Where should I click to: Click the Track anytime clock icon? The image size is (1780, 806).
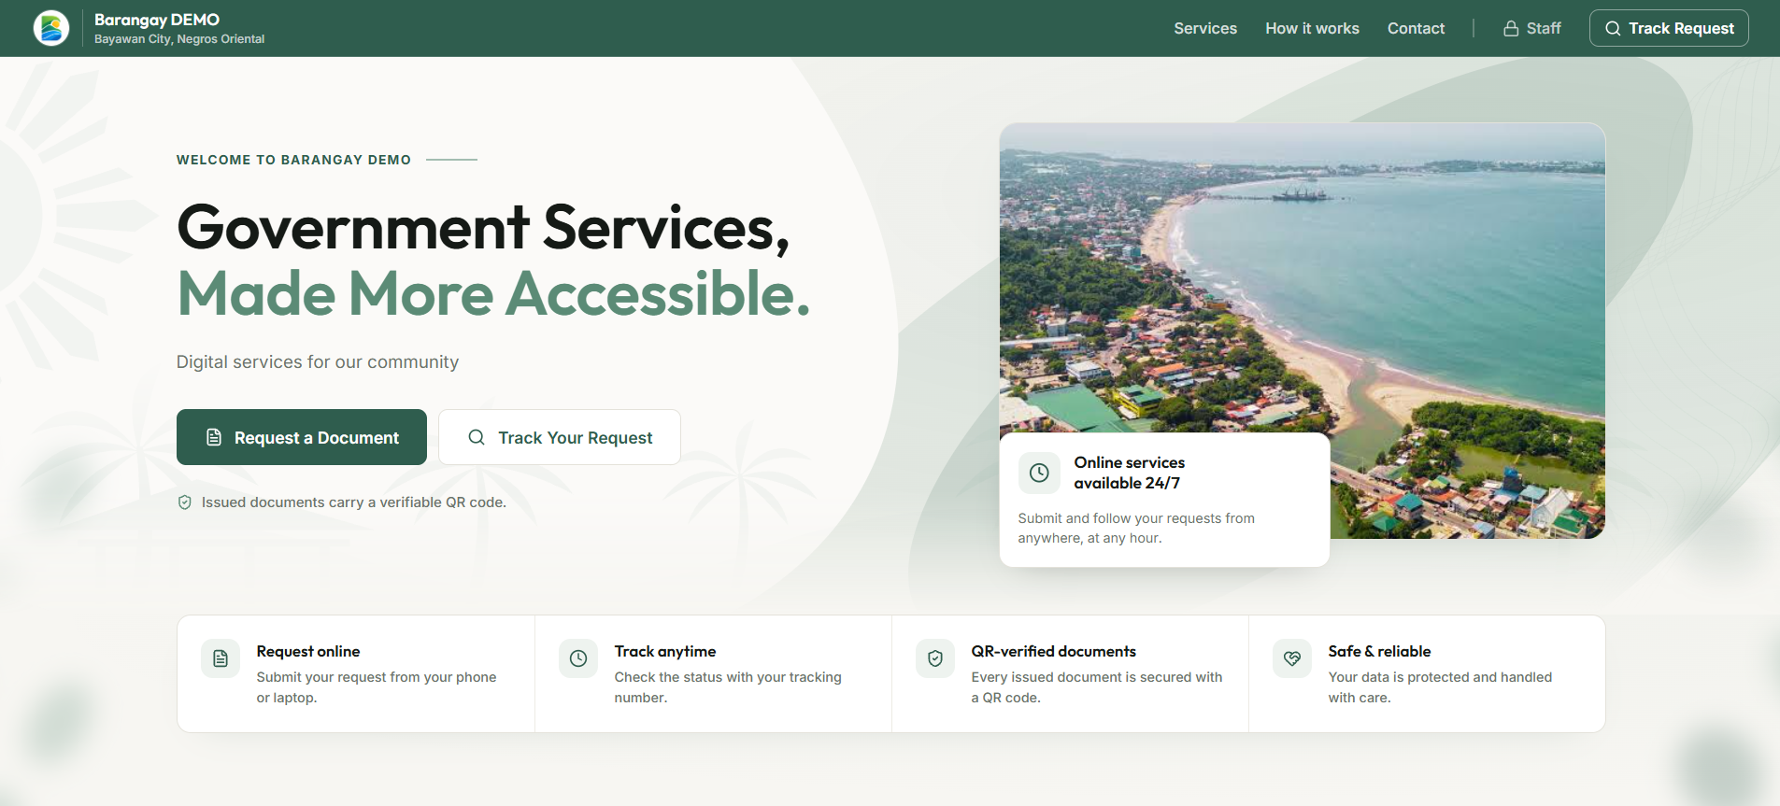[578, 658]
